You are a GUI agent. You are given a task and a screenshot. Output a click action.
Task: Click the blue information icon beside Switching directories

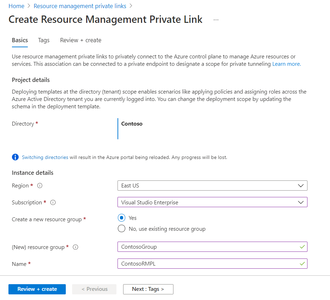[15, 157]
